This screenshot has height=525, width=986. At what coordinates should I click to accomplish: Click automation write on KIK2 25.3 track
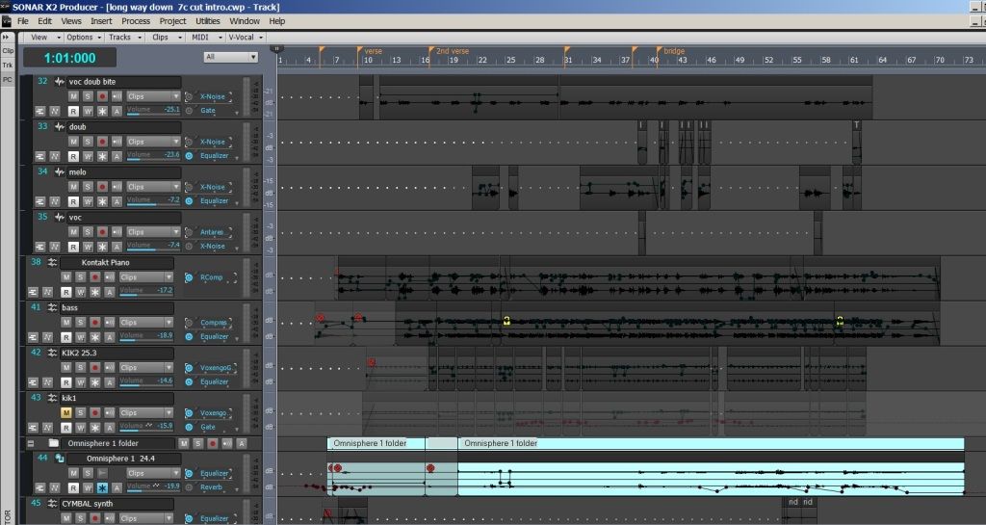(x=81, y=381)
